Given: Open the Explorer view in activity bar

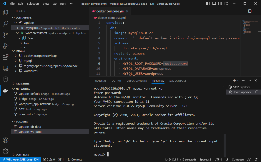Looking at the screenshot, I should (x=6, y=13).
